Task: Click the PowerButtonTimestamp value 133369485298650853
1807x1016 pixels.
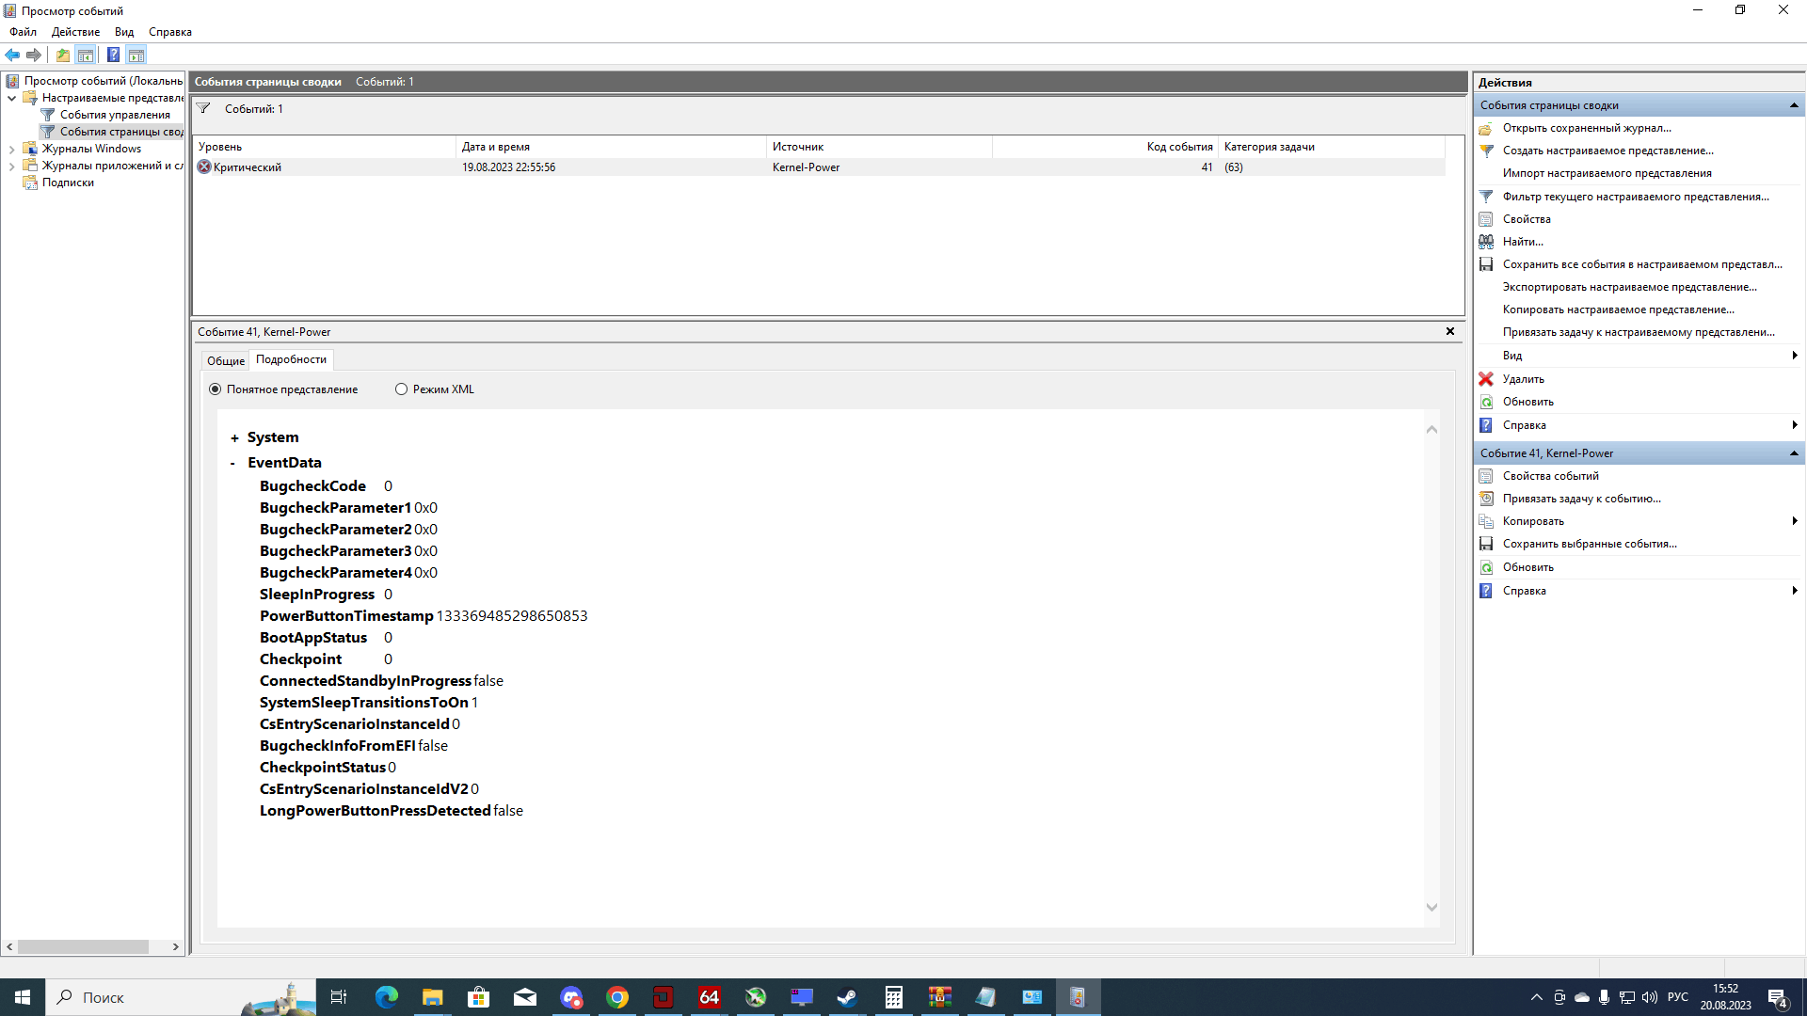Action: (x=512, y=616)
